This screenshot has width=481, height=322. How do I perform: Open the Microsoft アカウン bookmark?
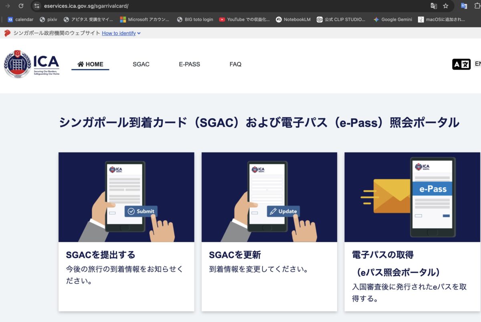pyautogui.click(x=145, y=19)
